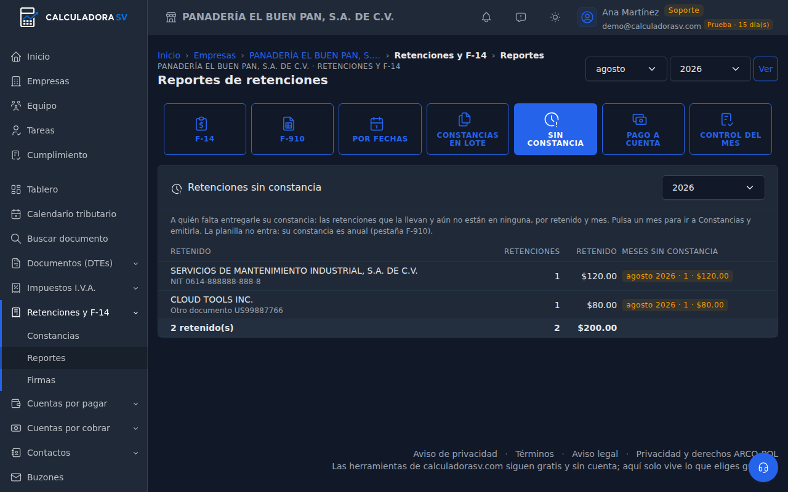Open the support headset chat button
Screen dimensions: 788x492
tap(763, 467)
